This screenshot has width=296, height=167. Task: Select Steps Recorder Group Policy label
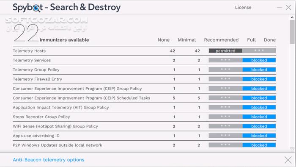coord(41,117)
